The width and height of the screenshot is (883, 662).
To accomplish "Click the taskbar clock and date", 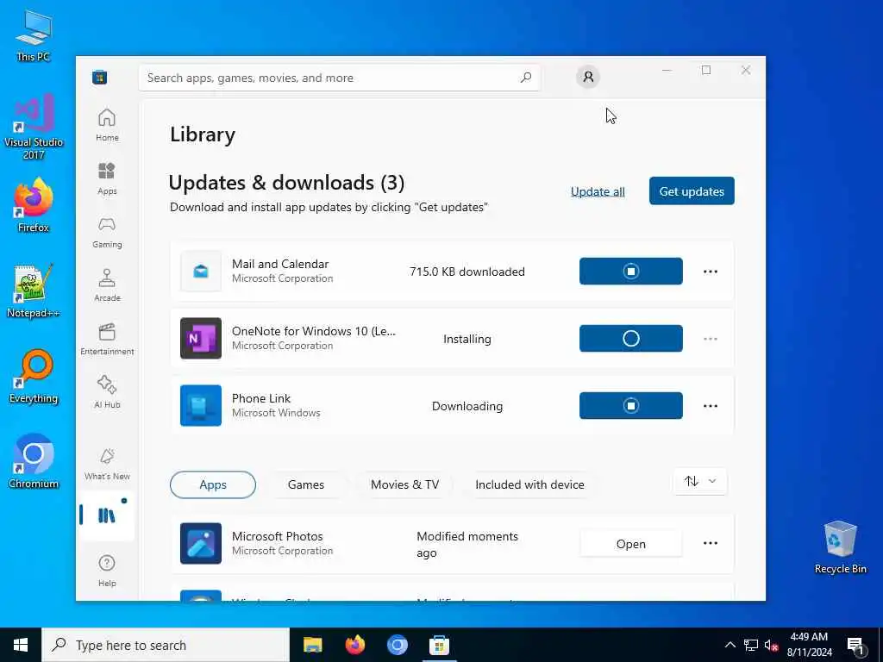I will tap(809, 645).
